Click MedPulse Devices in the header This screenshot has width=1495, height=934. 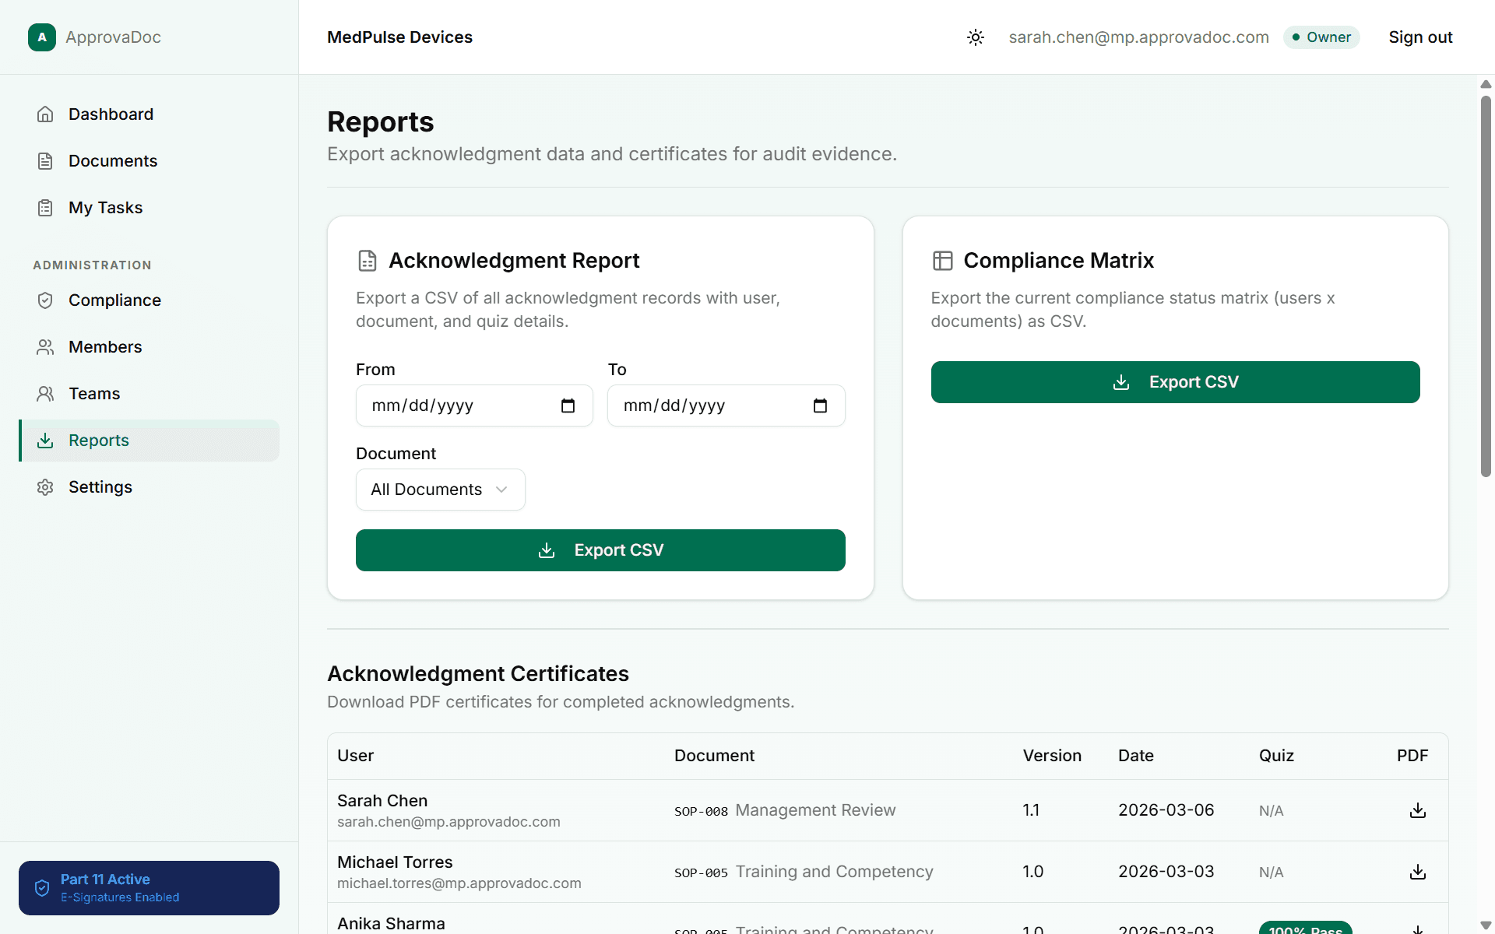click(399, 37)
